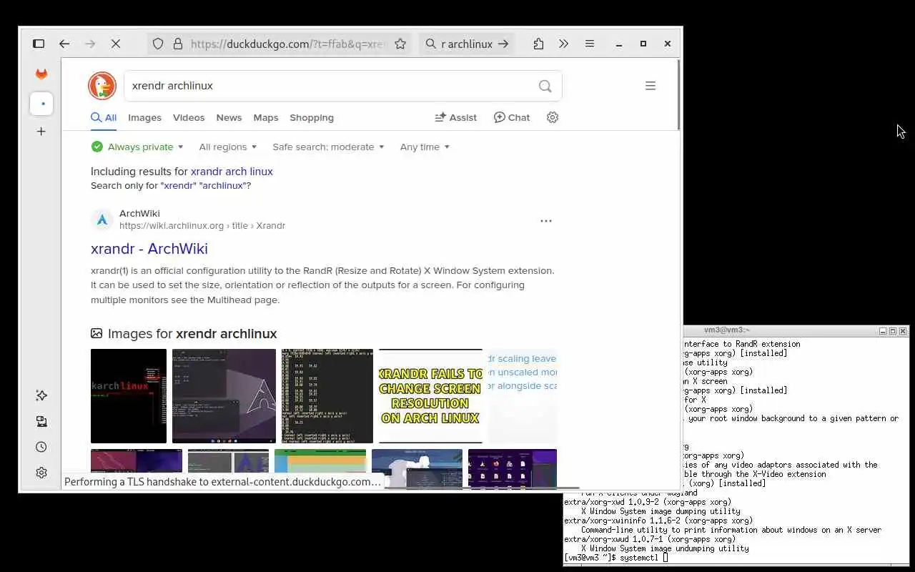915x572 pixels.
Task: Open DuckDuckGo hamburger menu
Action: pyautogui.click(x=651, y=86)
